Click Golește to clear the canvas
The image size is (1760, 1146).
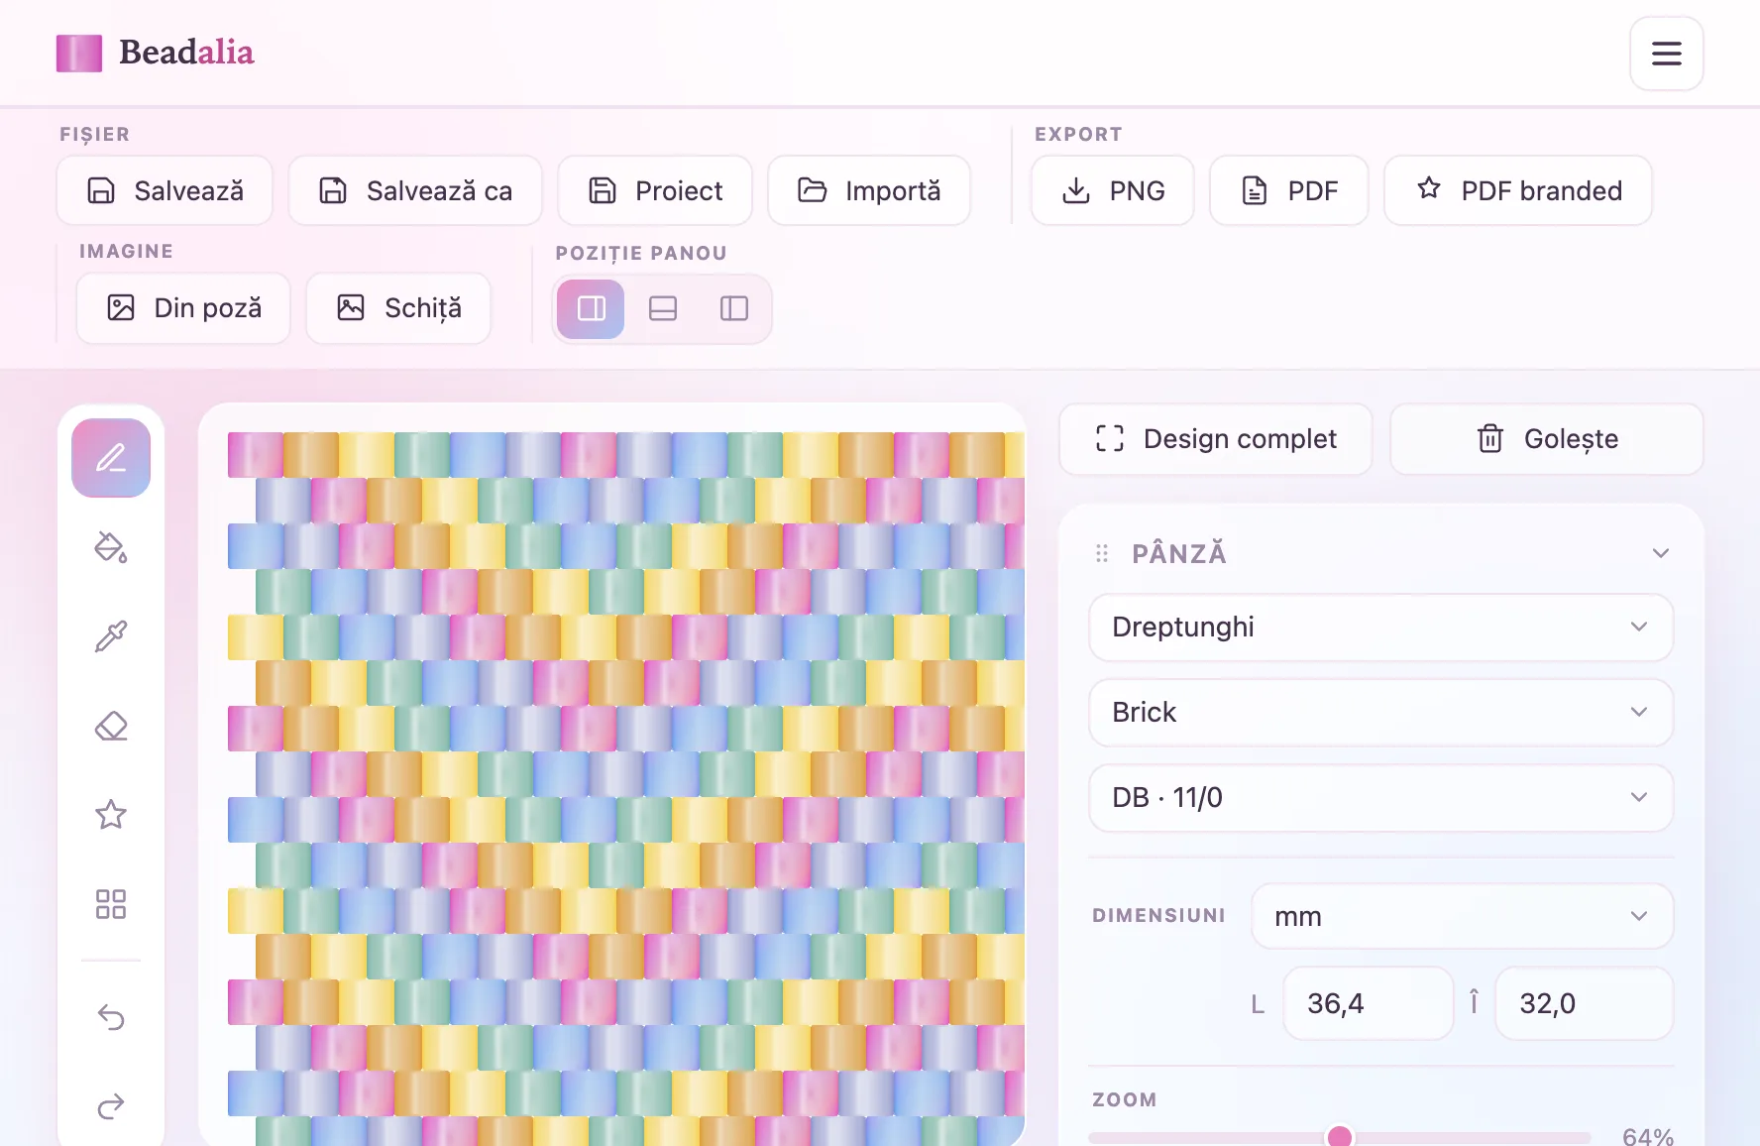point(1547,439)
